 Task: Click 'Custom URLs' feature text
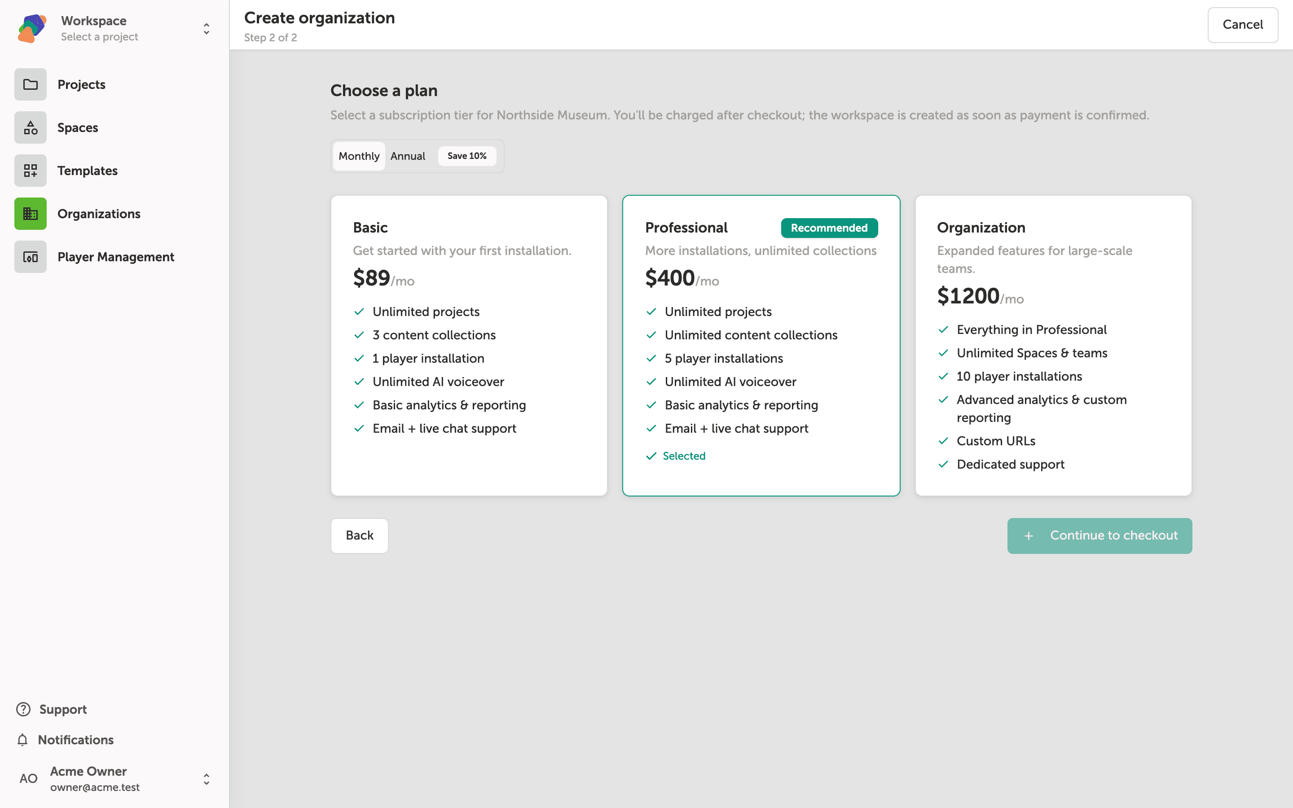pos(995,441)
